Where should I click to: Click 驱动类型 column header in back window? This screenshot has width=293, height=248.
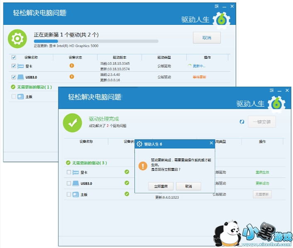point(164,57)
